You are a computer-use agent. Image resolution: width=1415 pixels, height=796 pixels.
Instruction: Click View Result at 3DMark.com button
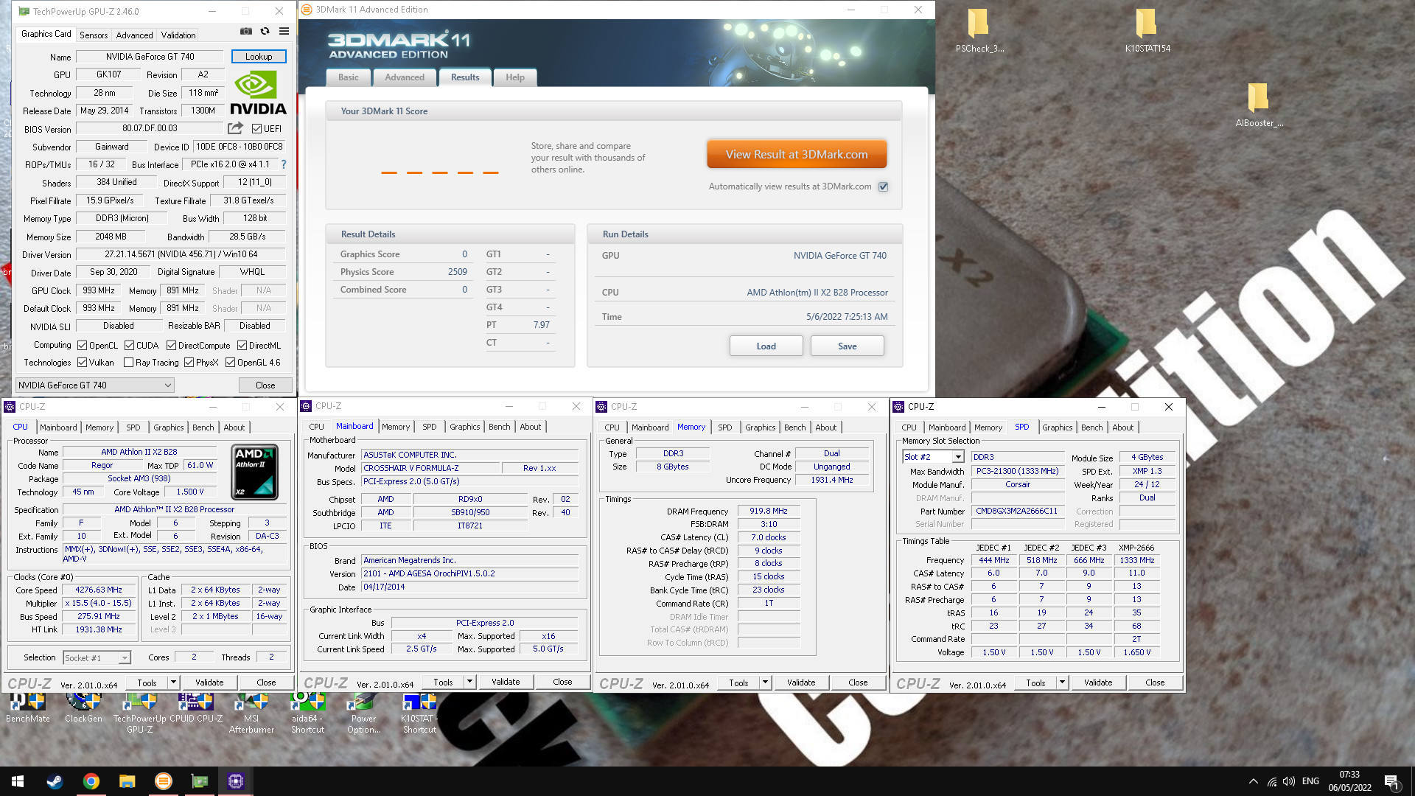tap(797, 155)
